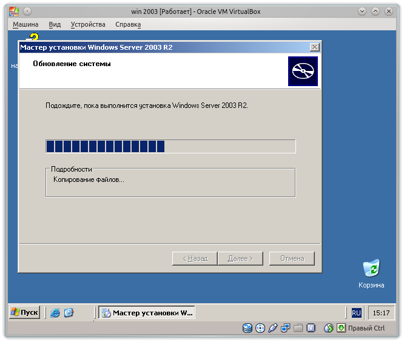Click the second quick launch icon
Image resolution: width=404 pixels, height=342 pixels.
pos(69,313)
